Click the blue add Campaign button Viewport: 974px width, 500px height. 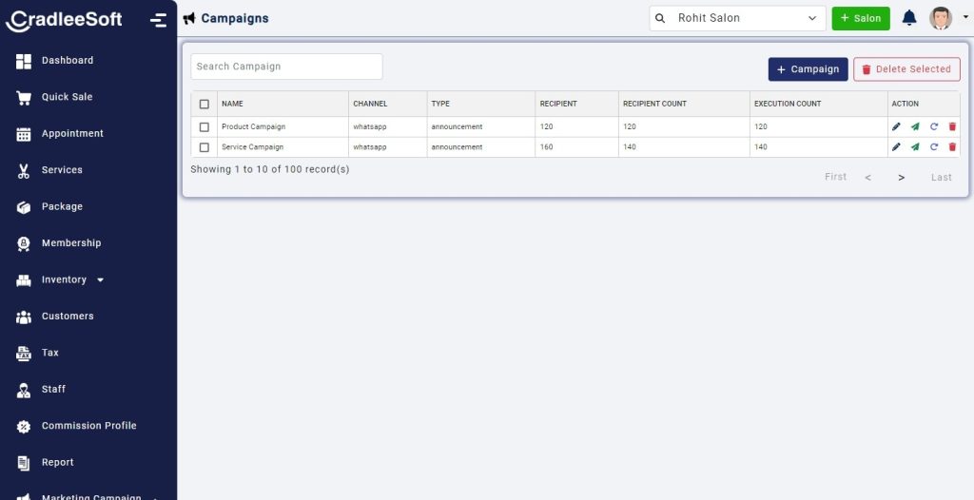808,69
